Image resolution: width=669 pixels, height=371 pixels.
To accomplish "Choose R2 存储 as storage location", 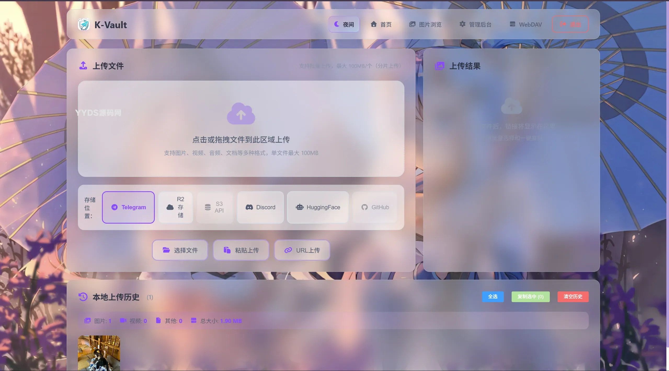I will click(x=176, y=207).
